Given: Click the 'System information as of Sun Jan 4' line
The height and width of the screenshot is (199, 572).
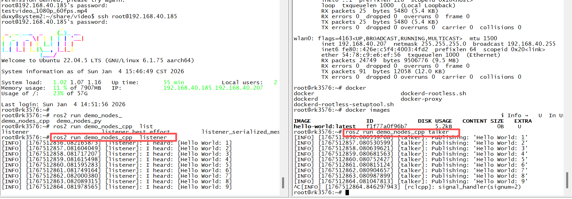Looking at the screenshot, I should point(93,71).
